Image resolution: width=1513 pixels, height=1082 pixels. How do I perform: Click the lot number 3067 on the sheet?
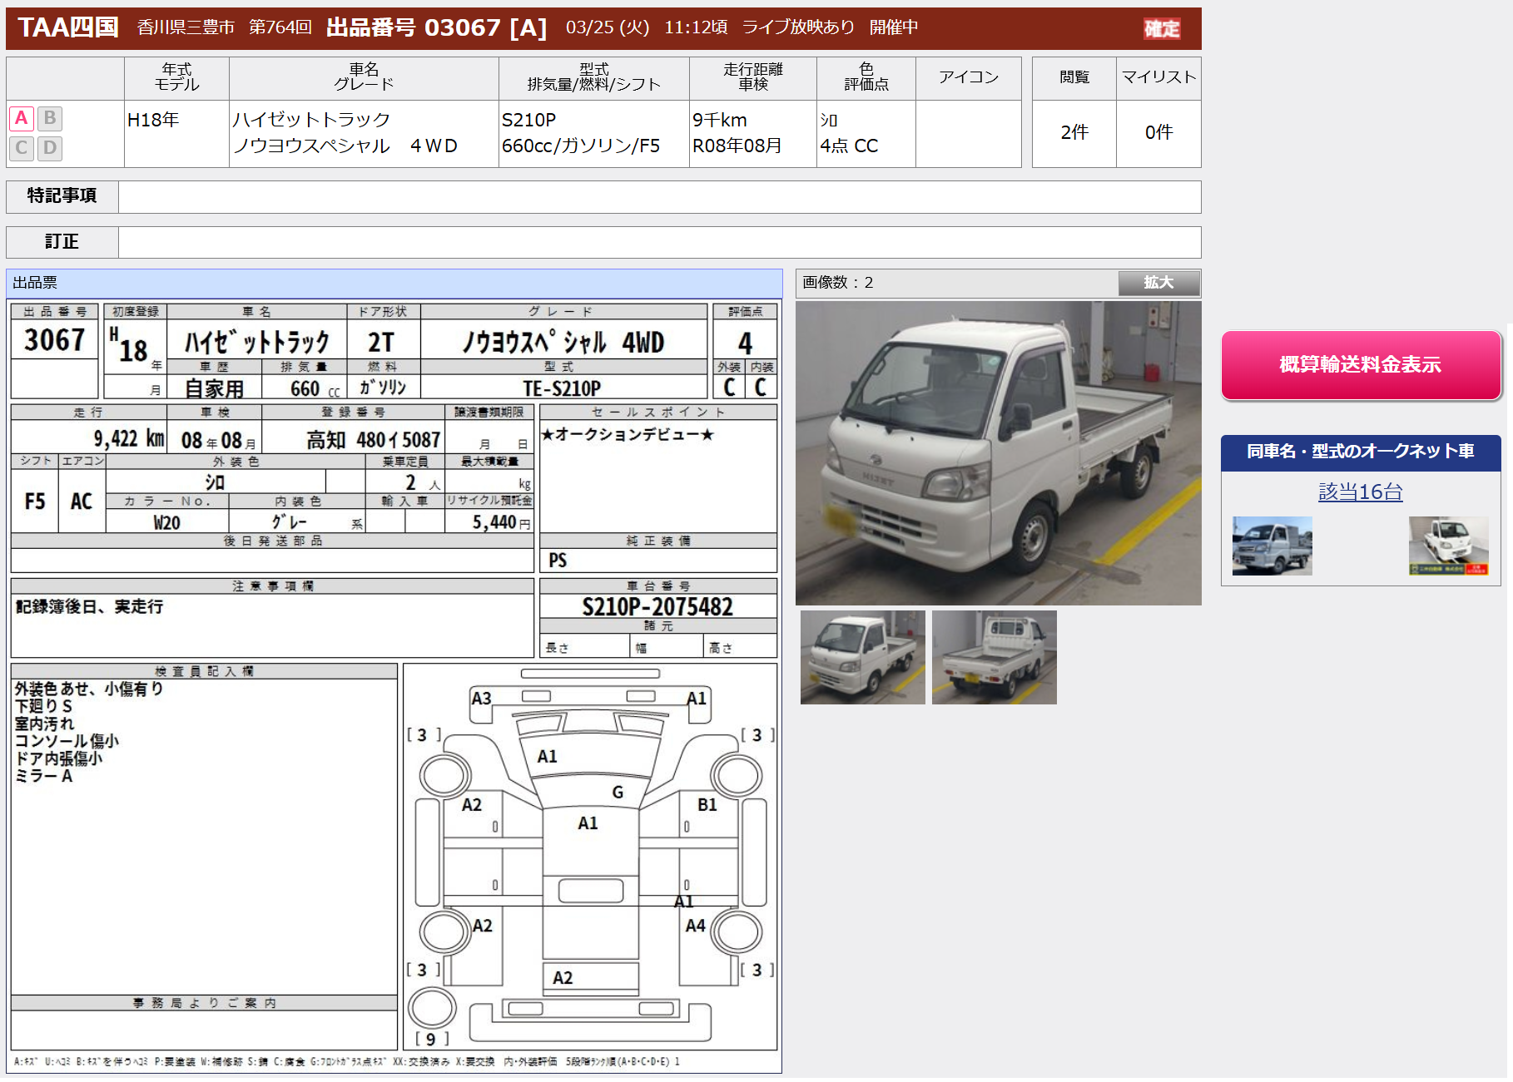[x=55, y=340]
